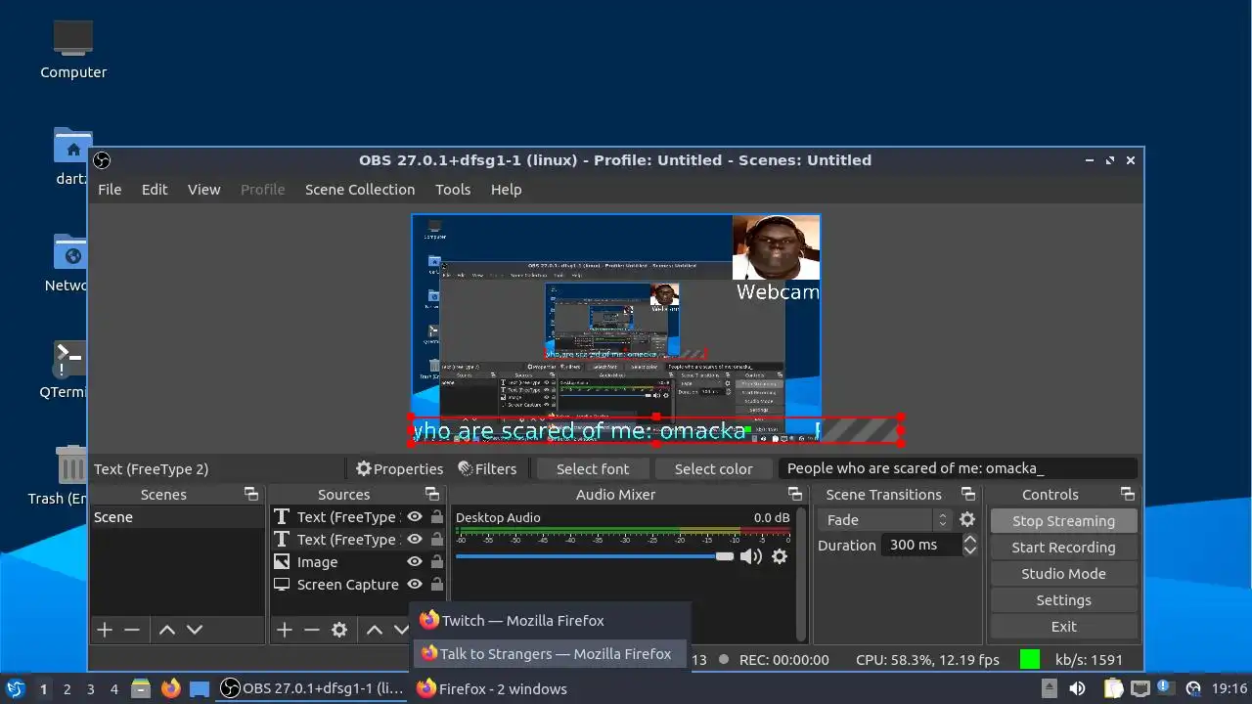
Task: Lock the highlighted Text (FreeType 2) source
Action: click(x=437, y=540)
